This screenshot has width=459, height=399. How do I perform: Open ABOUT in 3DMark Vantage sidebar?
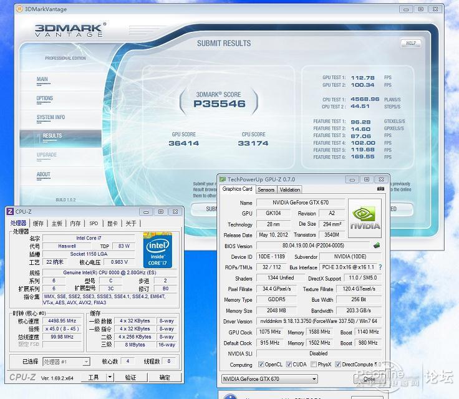43,175
